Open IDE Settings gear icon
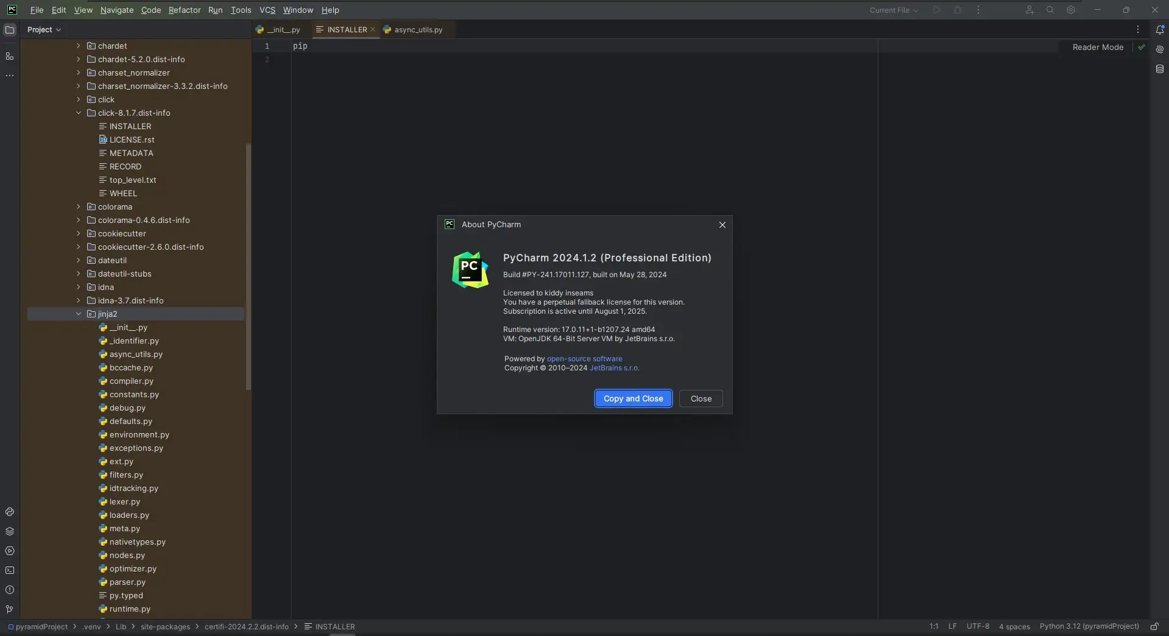Screen dimensions: 1169x636 1071,10
